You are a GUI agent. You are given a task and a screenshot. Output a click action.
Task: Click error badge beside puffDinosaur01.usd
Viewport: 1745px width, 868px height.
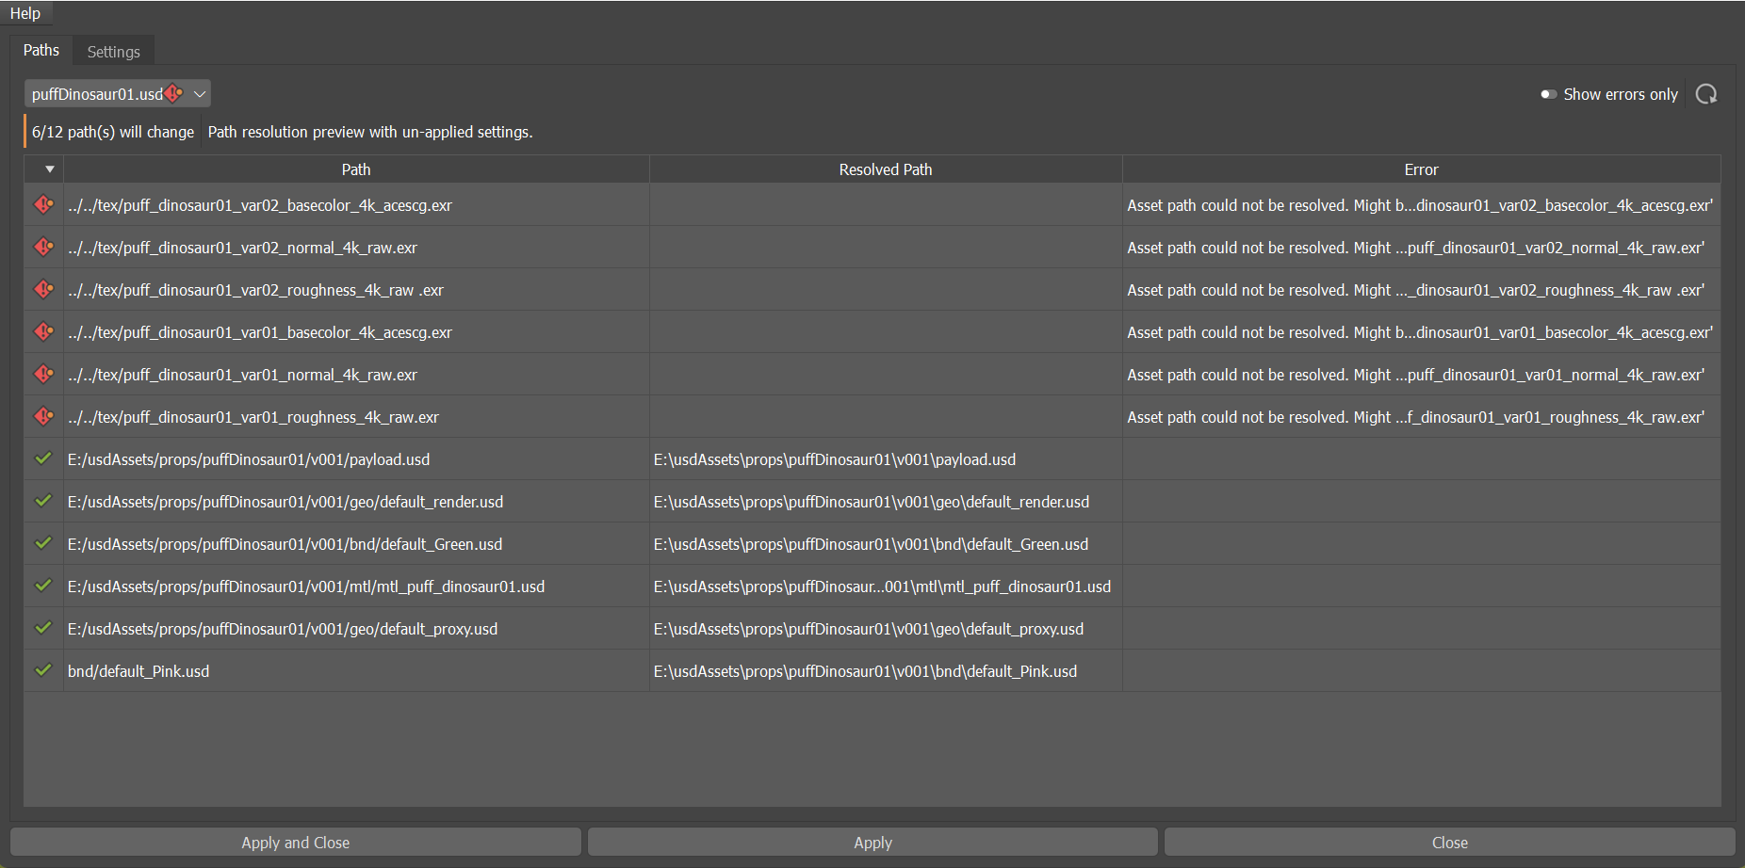coord(174,93)
